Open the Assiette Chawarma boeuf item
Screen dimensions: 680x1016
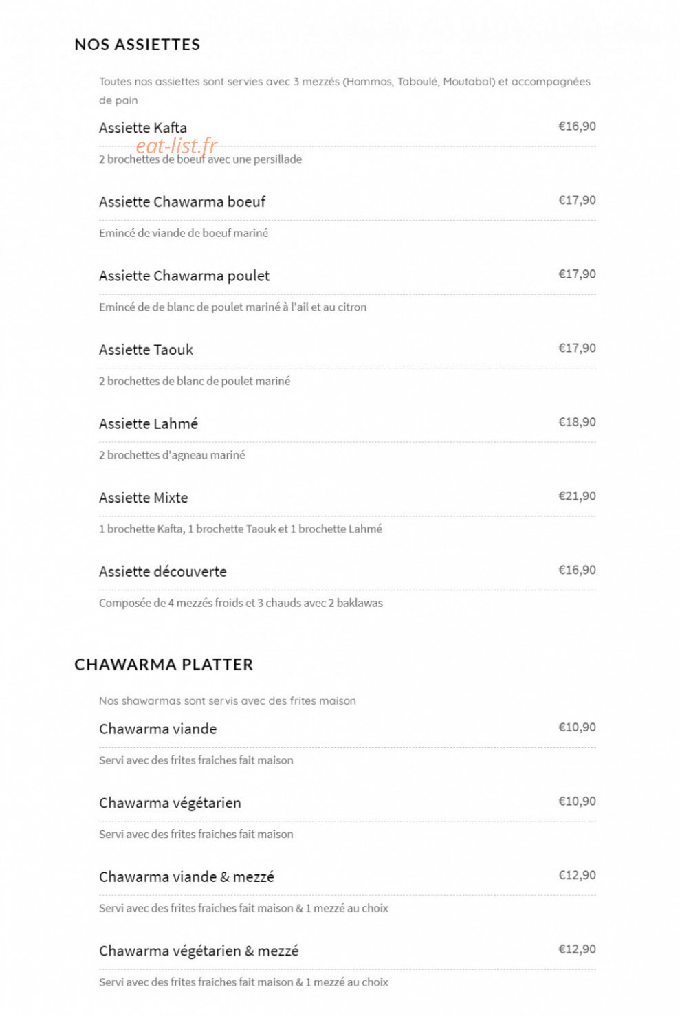[x=182, y=201]
